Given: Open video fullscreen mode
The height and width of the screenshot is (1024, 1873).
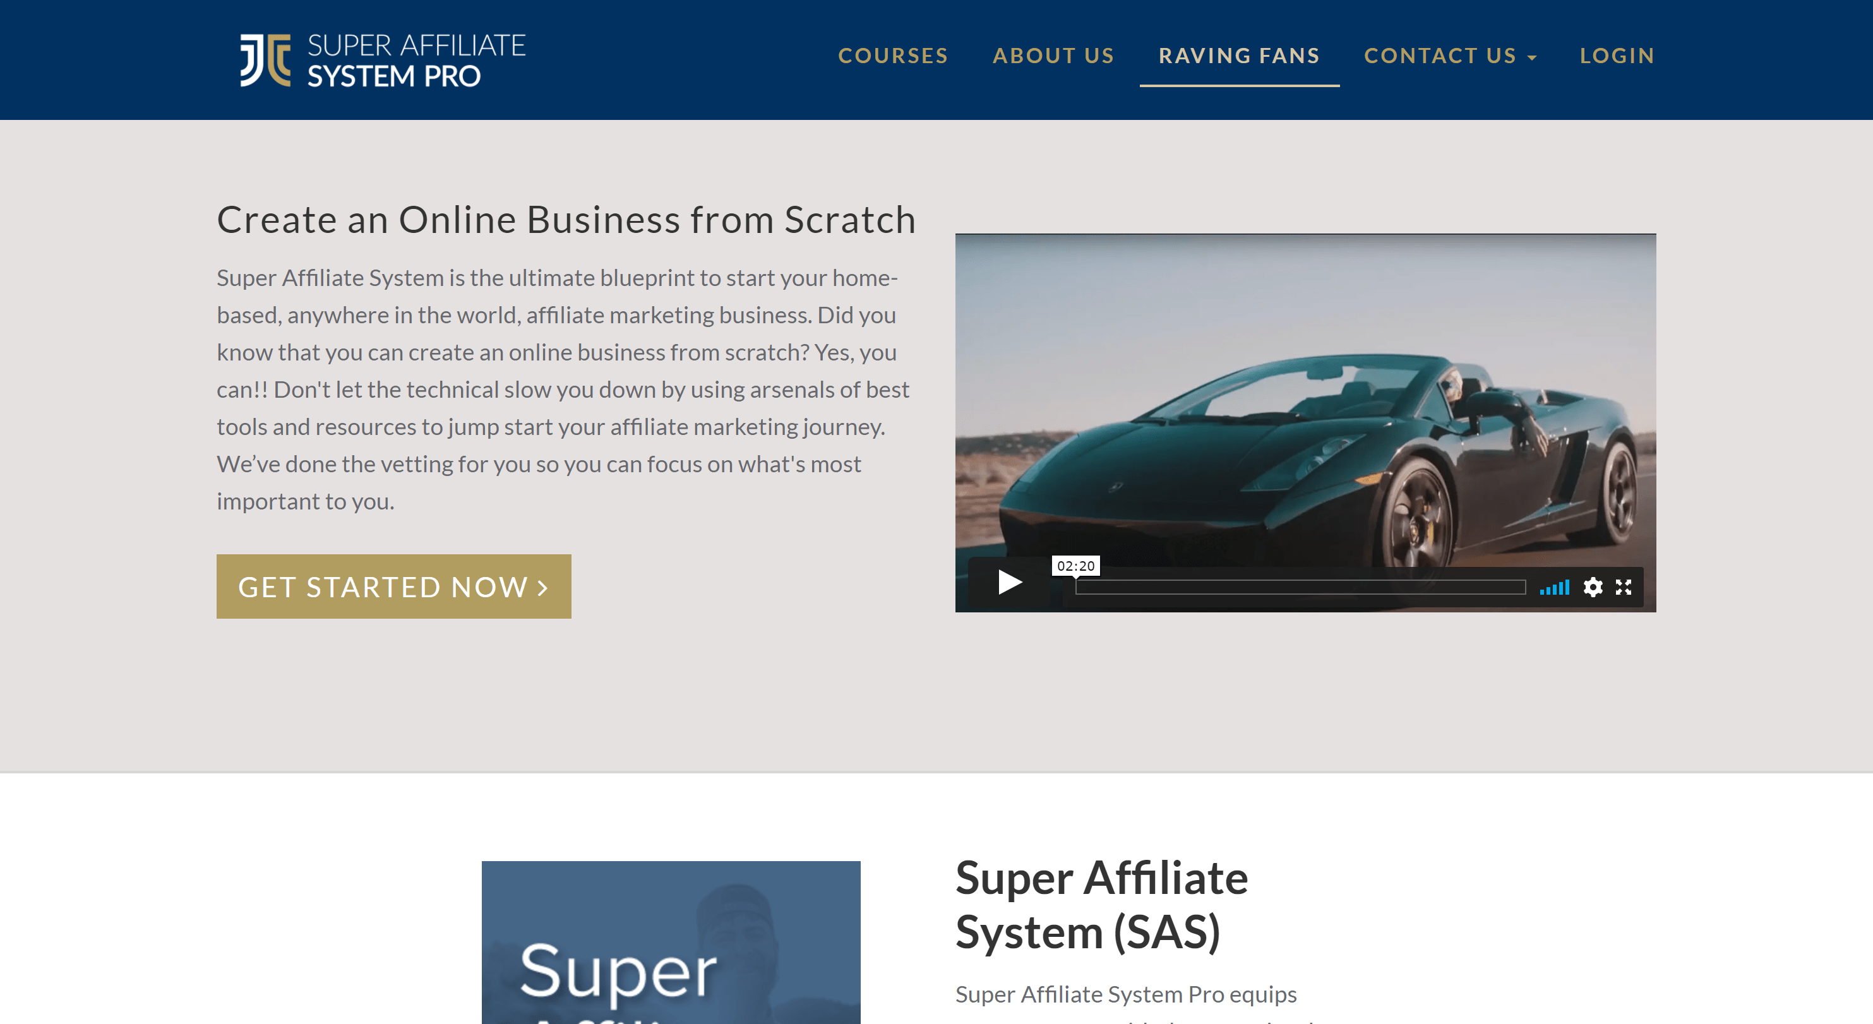Looking at the screenshot, I should 1626,585.
